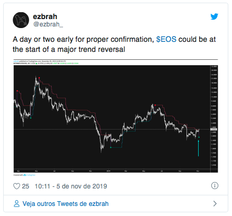The width and height of the screenshot is (232, 216).
Task: Click the green marker at the chart's lowest trough
Action: click(111, 147)
